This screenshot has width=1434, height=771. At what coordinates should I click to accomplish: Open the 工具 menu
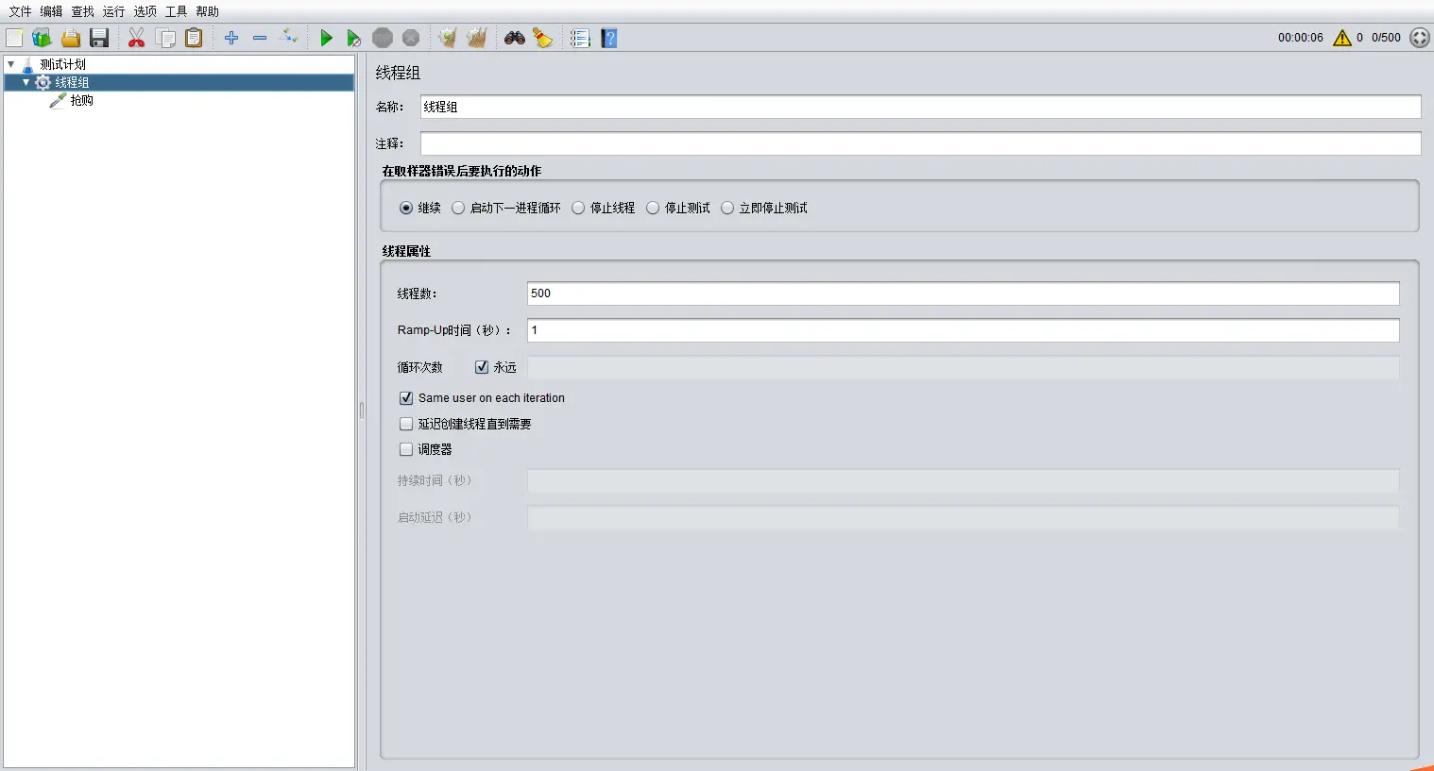176,11
